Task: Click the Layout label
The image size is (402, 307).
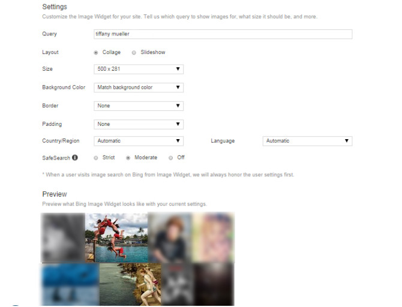Action: (50, 52)
